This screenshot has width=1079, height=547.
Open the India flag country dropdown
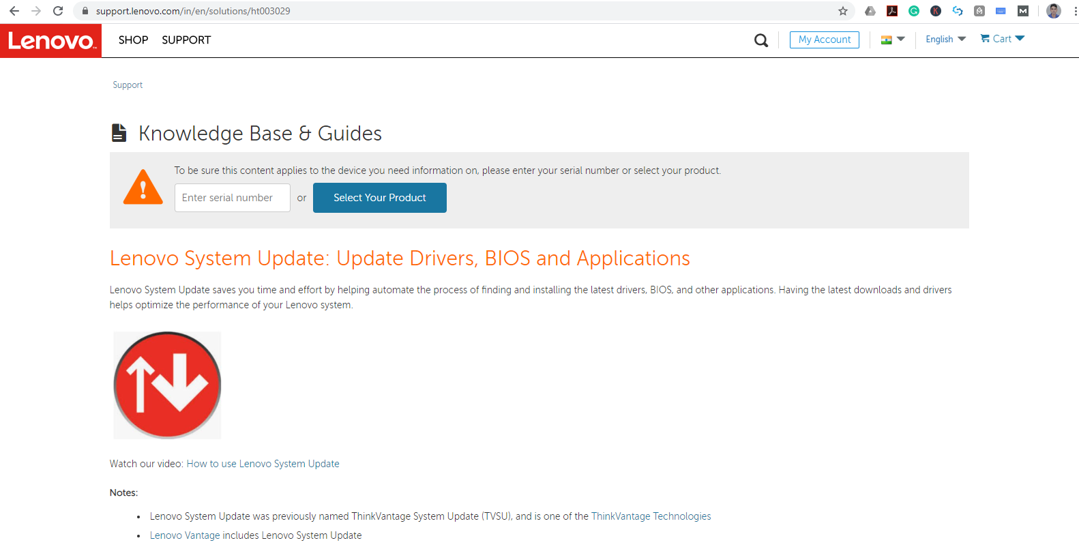point(893,40)
